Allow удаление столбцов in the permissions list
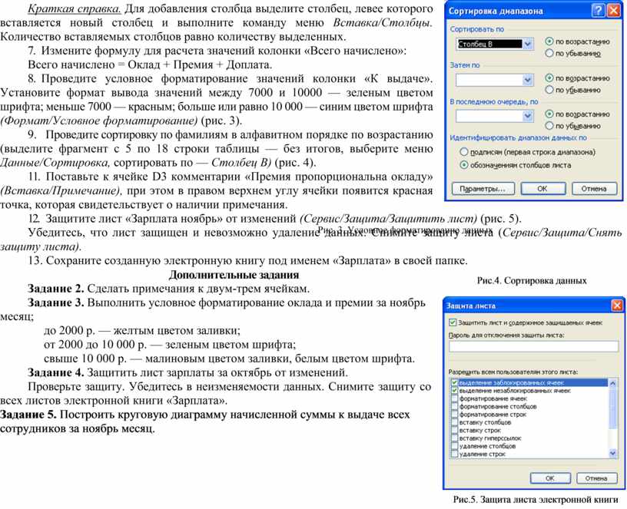Screen dimensions: 627x509 [x=454, y=446]
